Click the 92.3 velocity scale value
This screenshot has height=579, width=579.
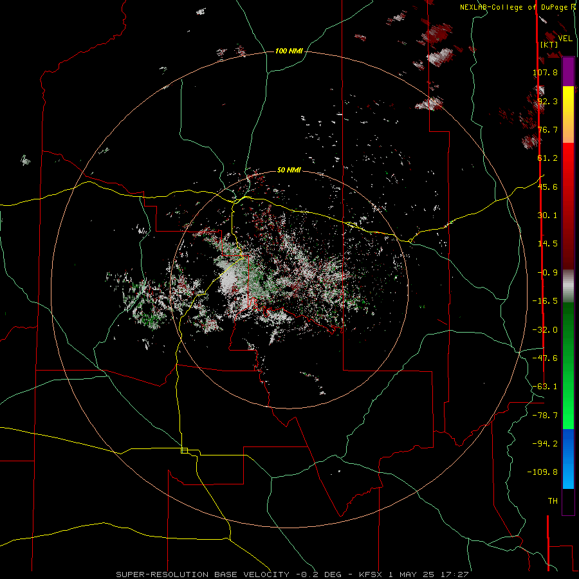coord(547,101)
